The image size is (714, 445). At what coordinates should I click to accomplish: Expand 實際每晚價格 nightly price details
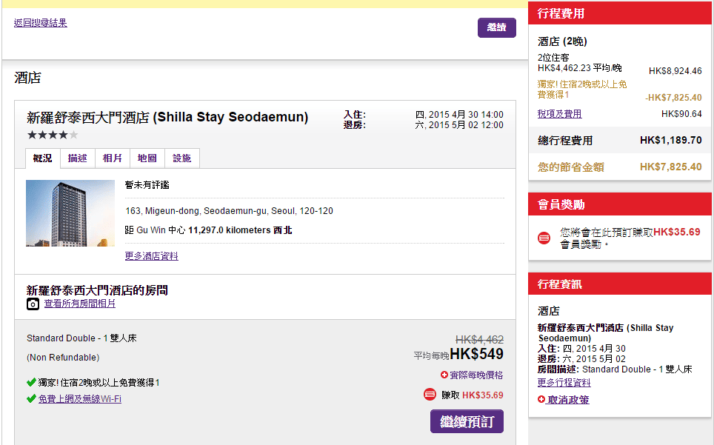coord(476,375)
